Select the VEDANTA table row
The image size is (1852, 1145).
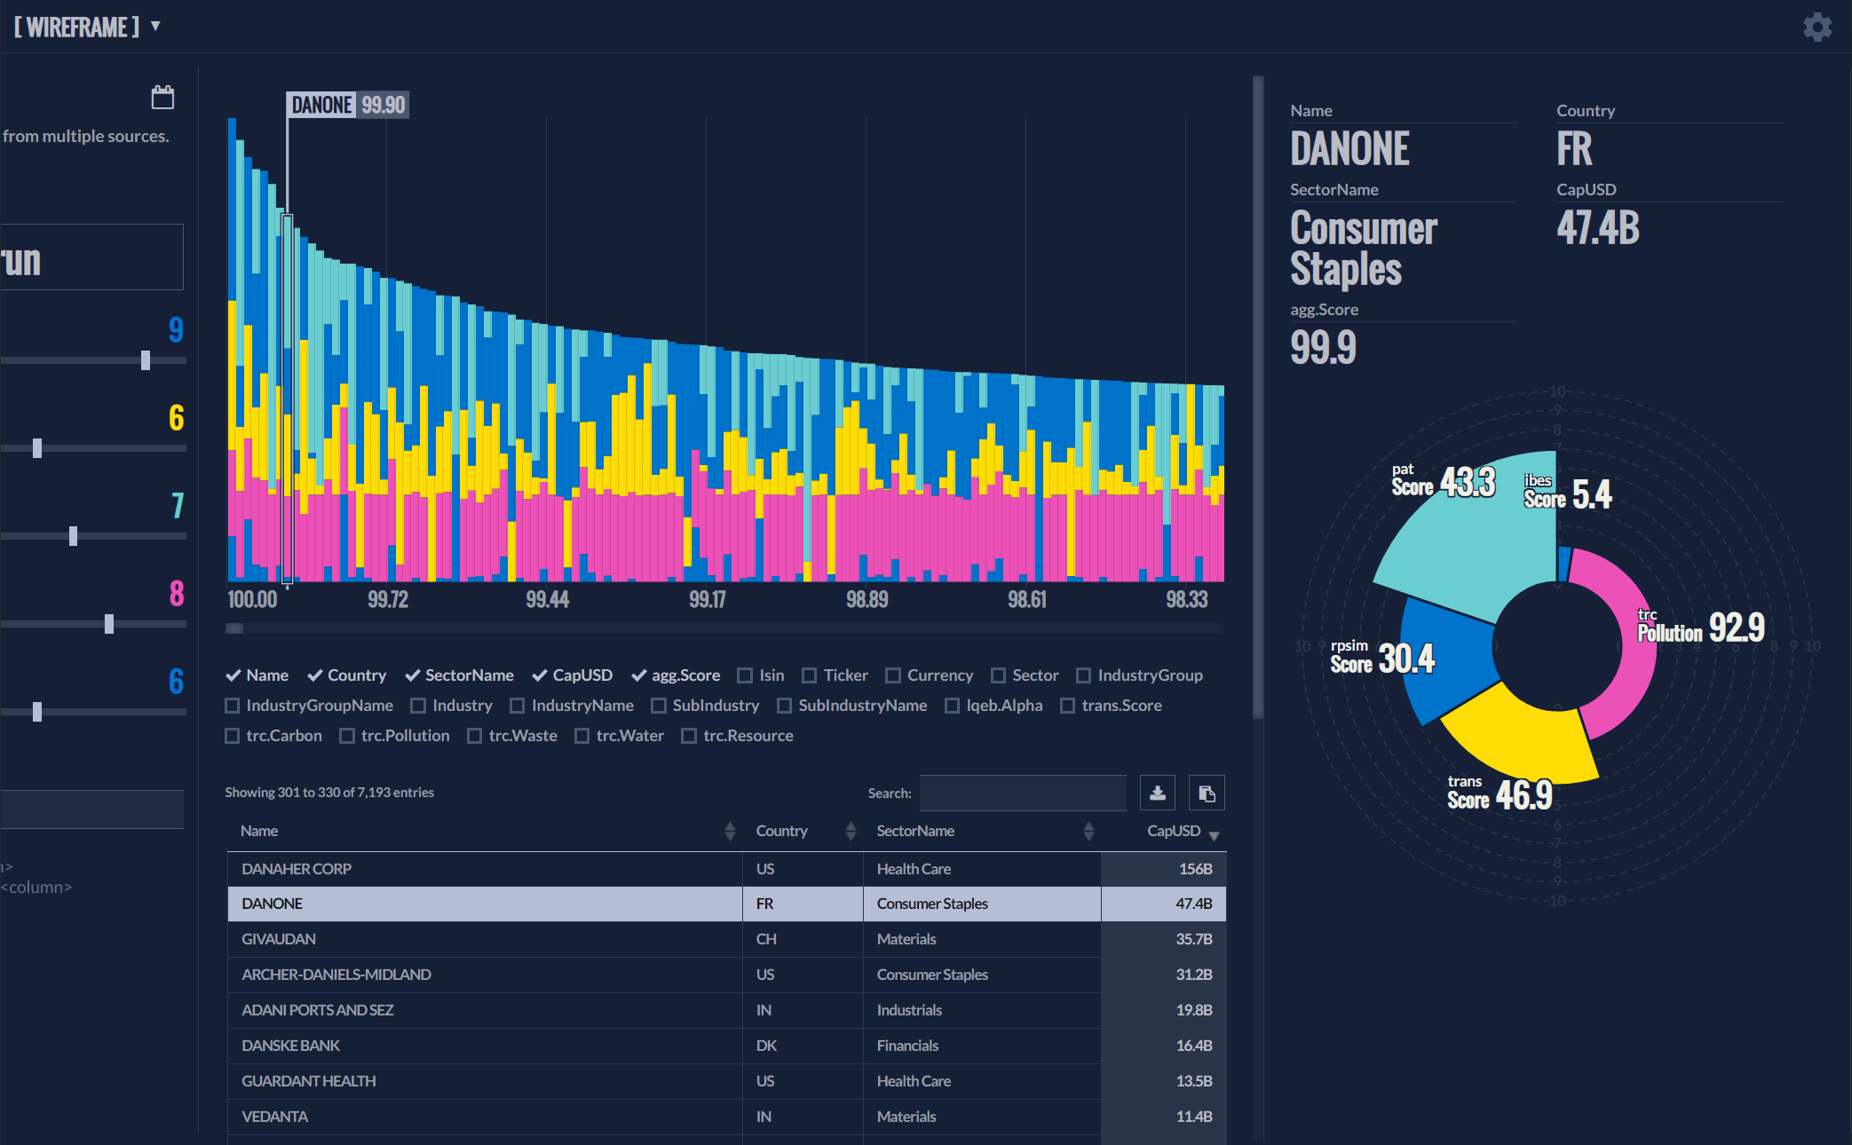(x=726, y=1117)
